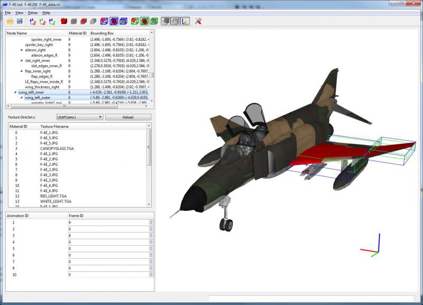The height and width of the screenshot is (305, 423).
Task: Adjust the Frame ID spinner for animation 10
Action: pyautogui.click(x=151, y=275)
